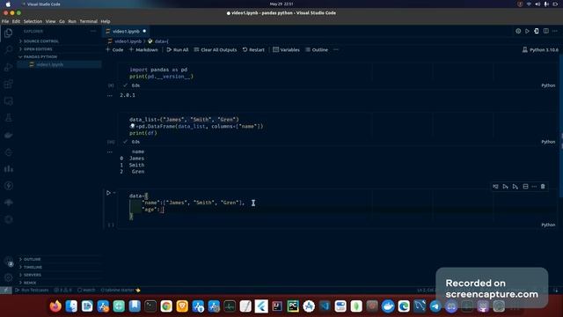This screenshot has width=563, height=317.
Task: Split the editor right
Action: (545, 32)
